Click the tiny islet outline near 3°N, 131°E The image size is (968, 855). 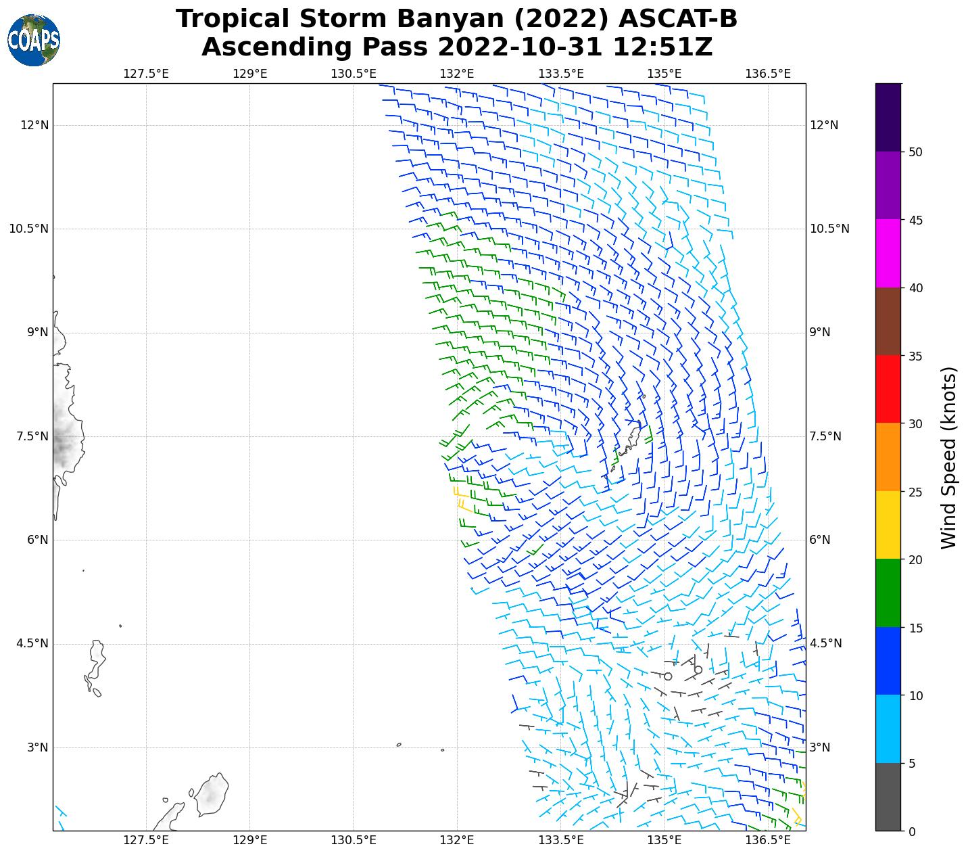[399, 745]
